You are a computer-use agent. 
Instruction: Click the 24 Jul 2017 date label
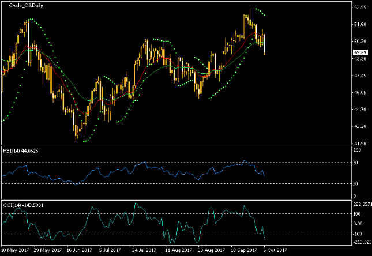pos(144,250)
